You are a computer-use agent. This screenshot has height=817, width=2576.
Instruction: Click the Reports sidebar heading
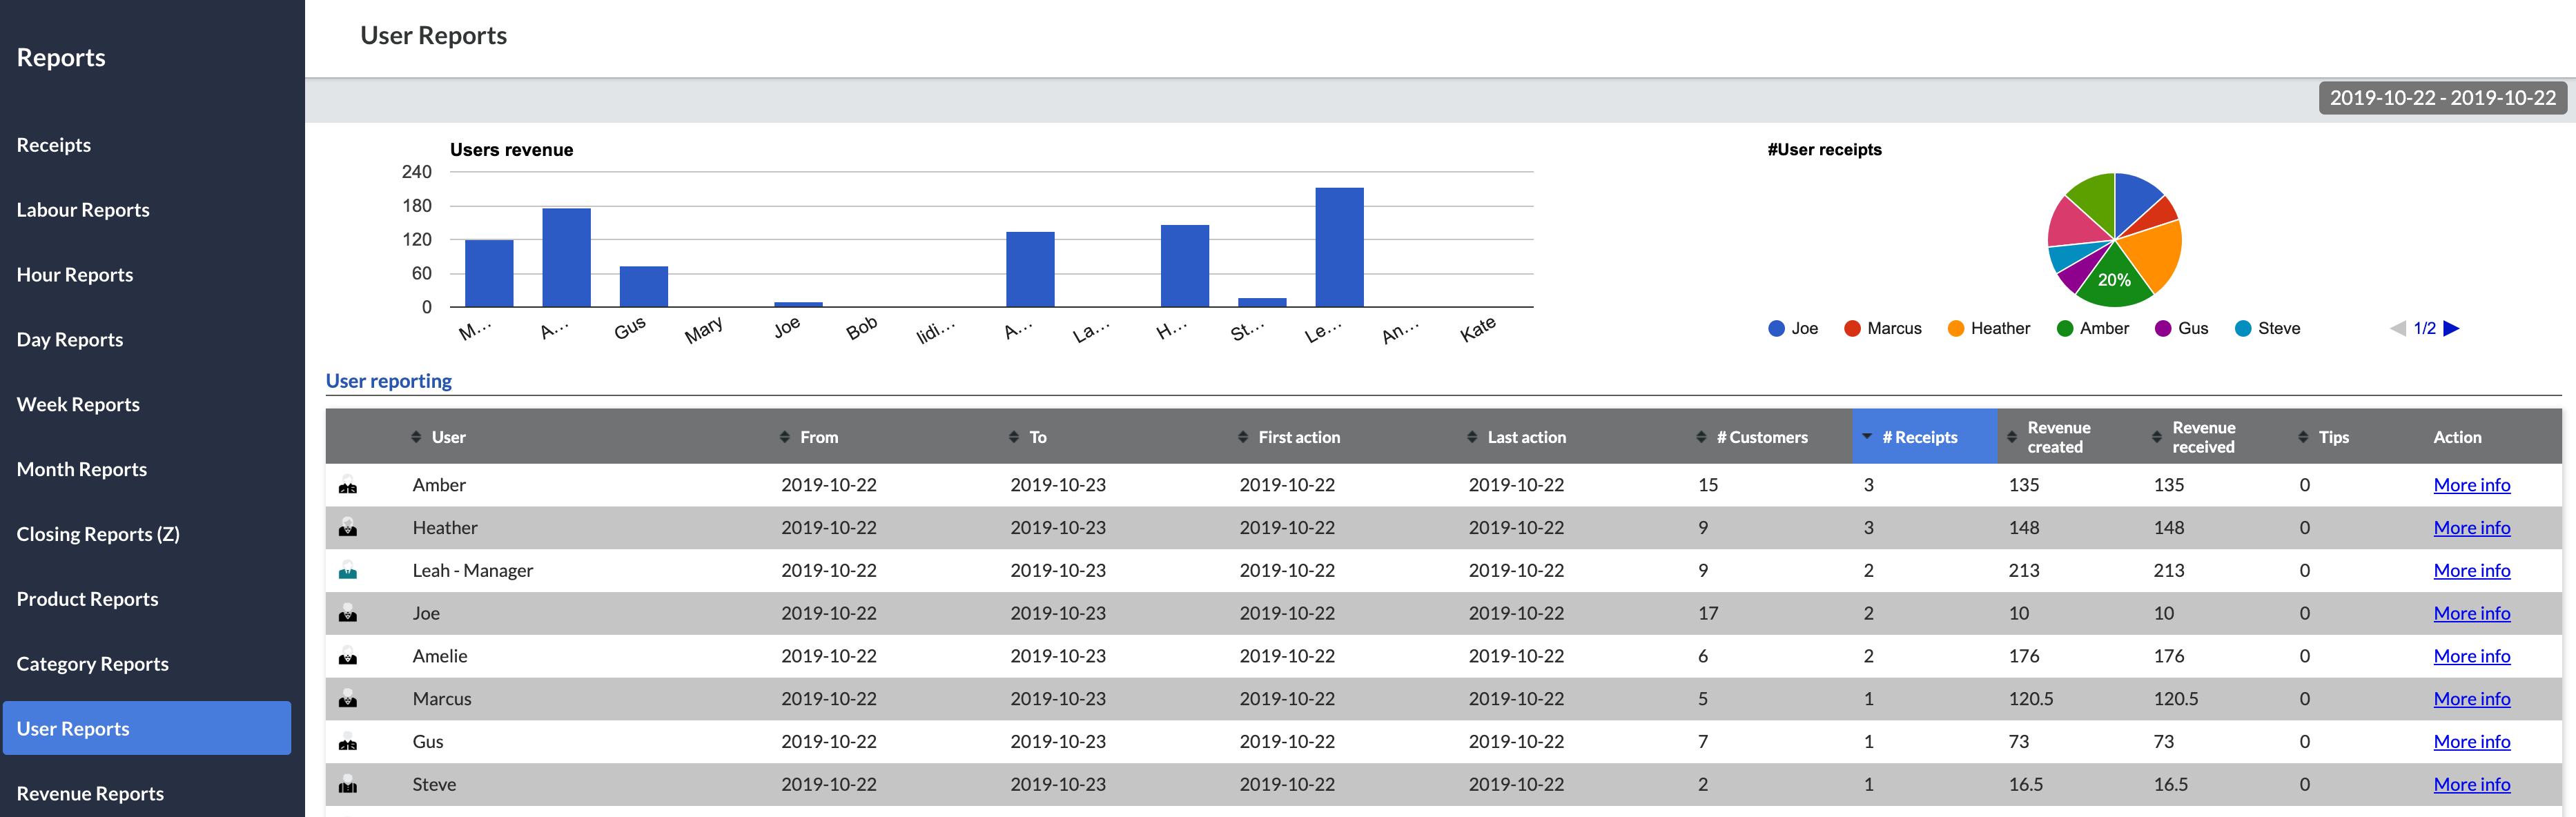point(61,58)
